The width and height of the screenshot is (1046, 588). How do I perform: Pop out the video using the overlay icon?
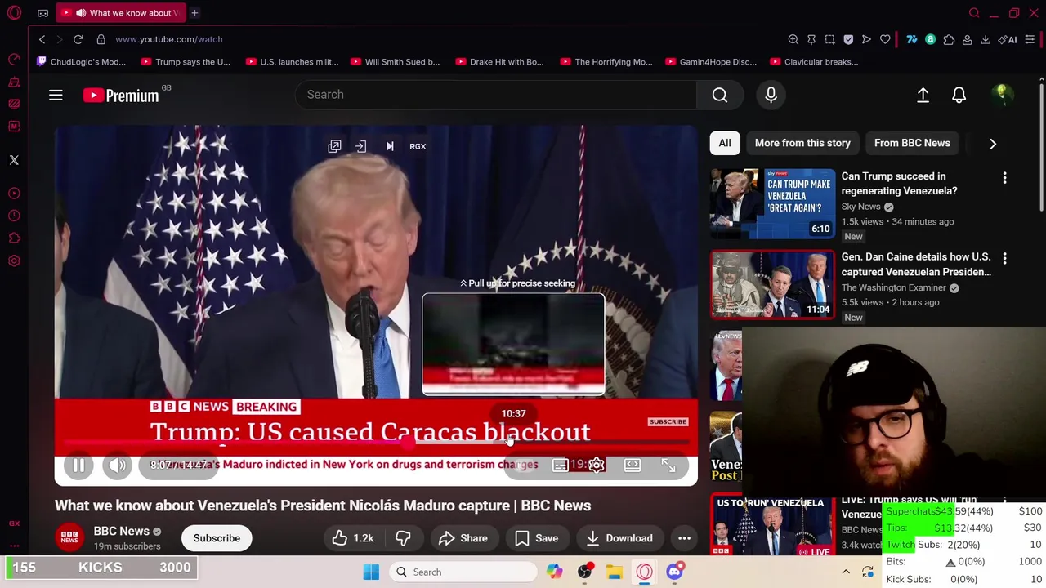coord(334,146)
